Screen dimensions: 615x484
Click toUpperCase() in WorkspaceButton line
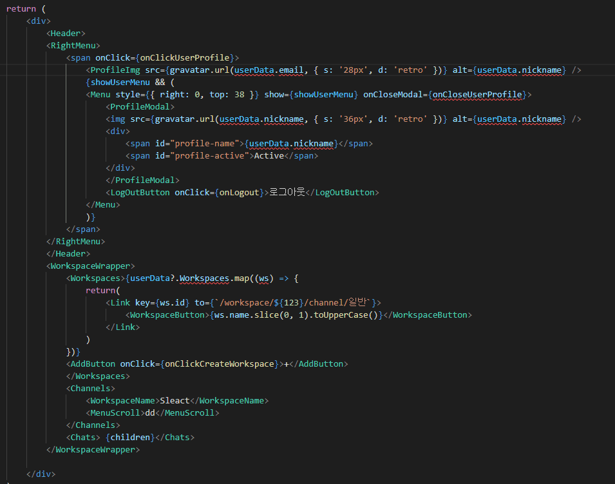(x=346, y=315)
